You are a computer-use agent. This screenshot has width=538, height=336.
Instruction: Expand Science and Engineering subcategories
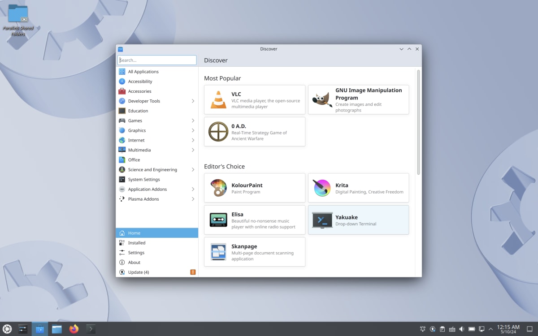(193, 170)
